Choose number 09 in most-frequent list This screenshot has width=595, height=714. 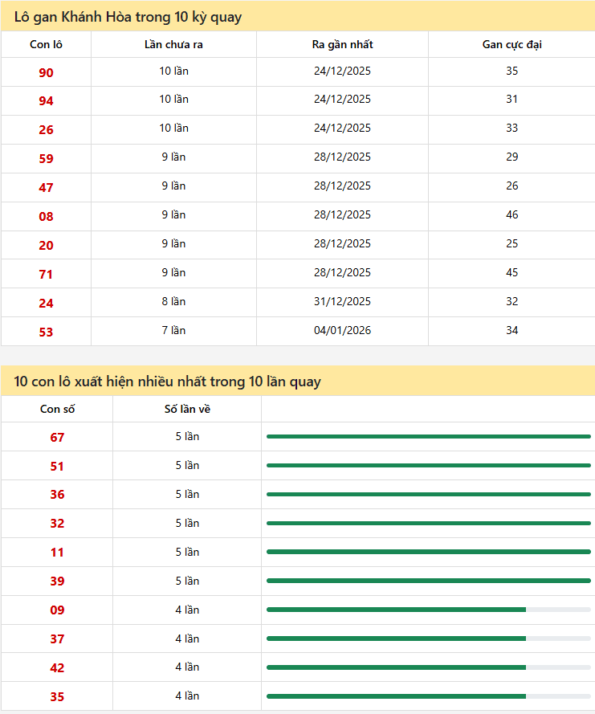coord(57,610)
